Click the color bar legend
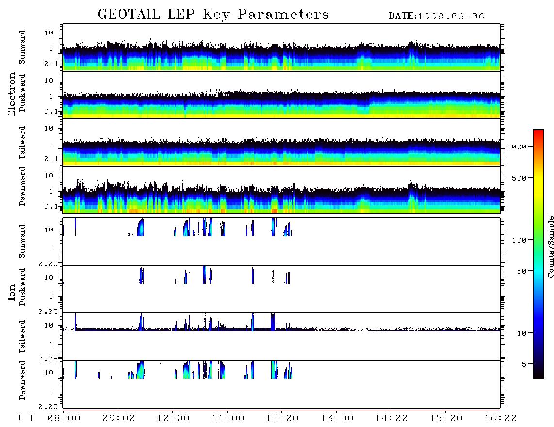The image size is (554, 427). pos(538,254)
